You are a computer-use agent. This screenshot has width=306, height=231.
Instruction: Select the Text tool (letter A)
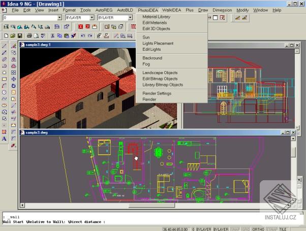(x=5, y=139)
